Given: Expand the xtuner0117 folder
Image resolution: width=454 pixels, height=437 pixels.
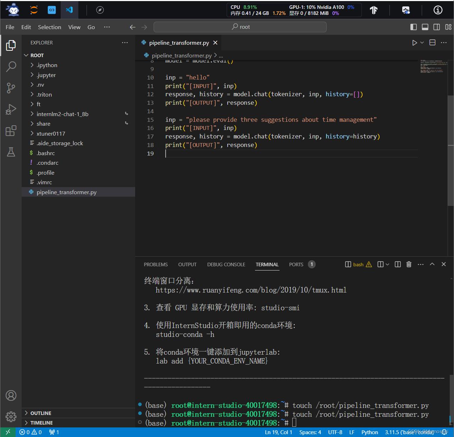Looking at the screenshot, I should click(78, 133).
